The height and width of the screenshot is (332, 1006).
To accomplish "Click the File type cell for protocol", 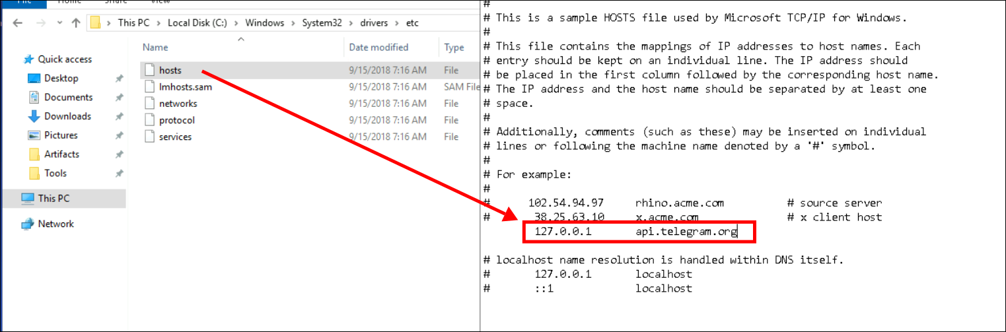I will 452,120.
